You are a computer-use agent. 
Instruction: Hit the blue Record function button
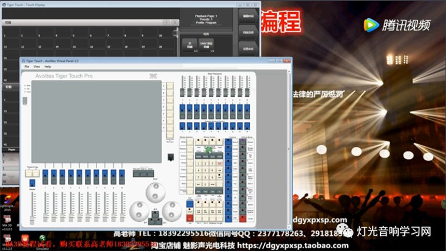tap(229, 142)
